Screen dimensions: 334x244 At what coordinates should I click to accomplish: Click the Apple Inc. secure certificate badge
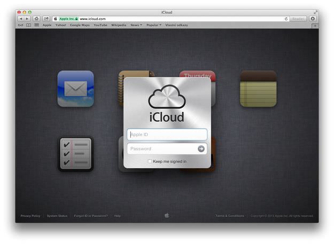pos(68,19)
